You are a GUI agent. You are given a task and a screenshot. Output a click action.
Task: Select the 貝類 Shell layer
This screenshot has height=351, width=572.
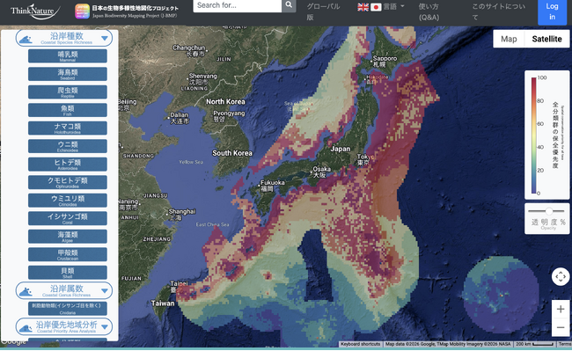coord(68,273)
